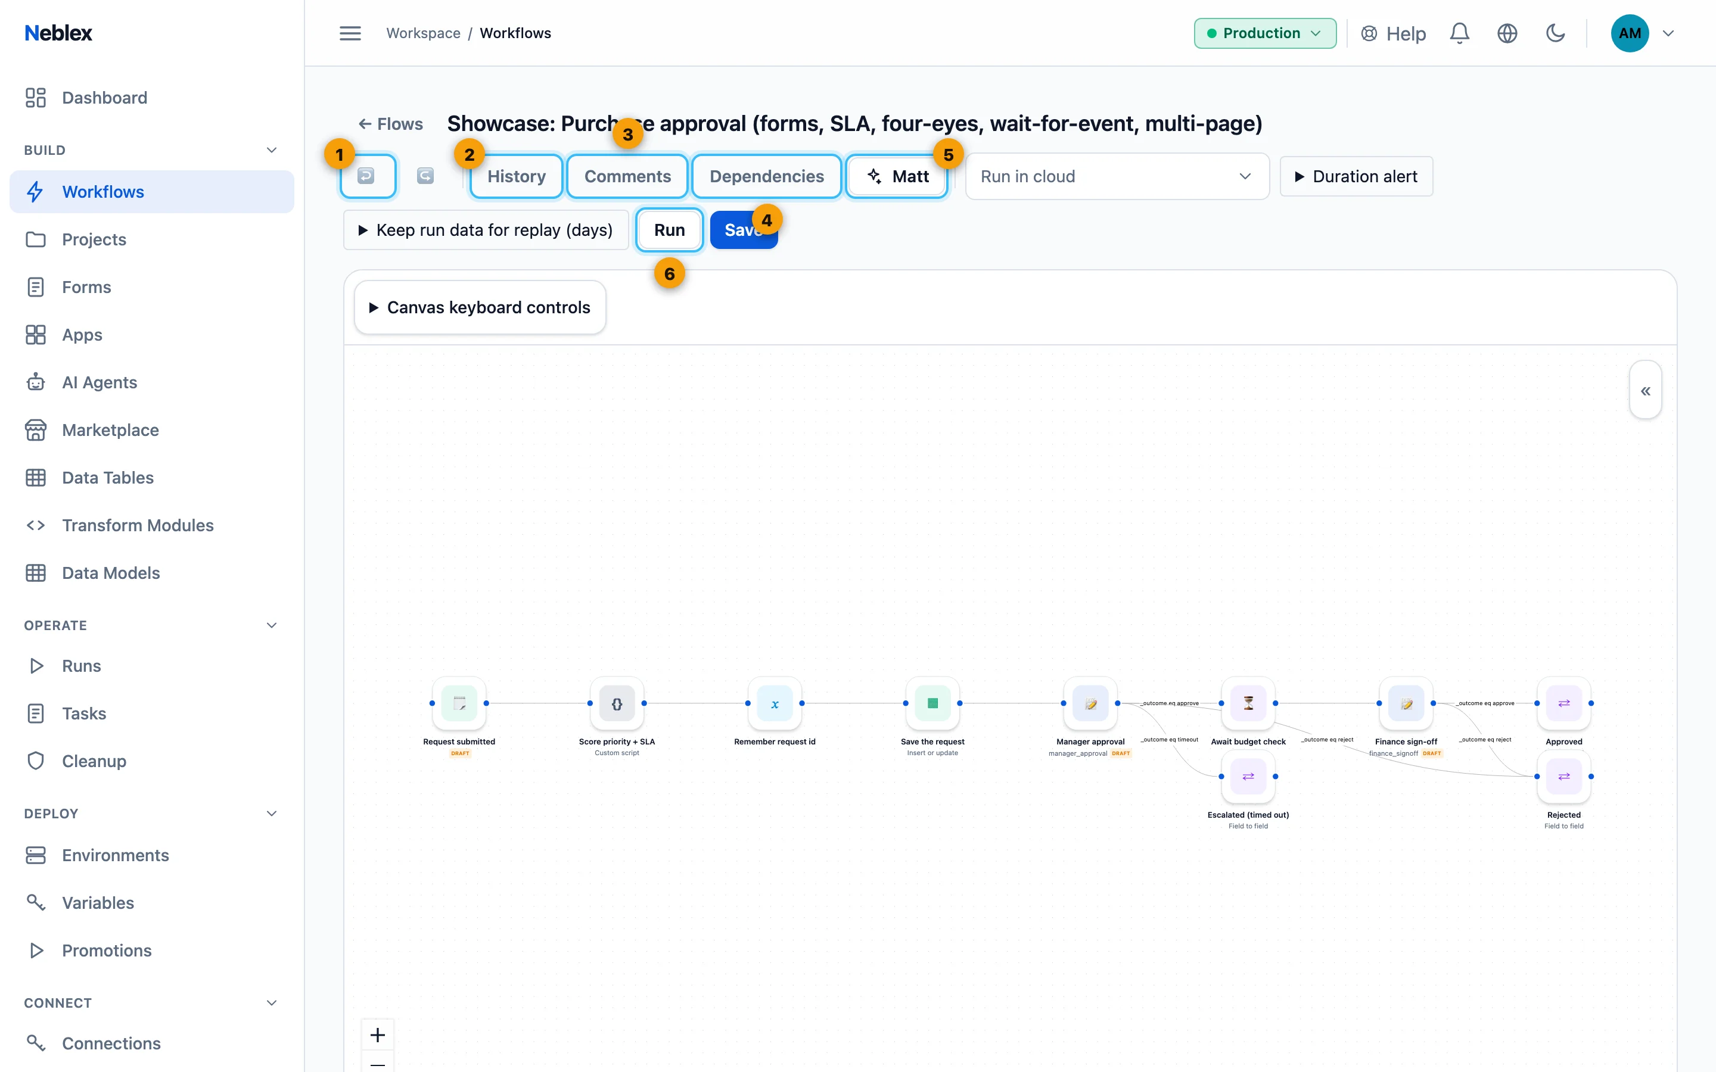Expand the side panel with the double chevron

(1645, 390)
